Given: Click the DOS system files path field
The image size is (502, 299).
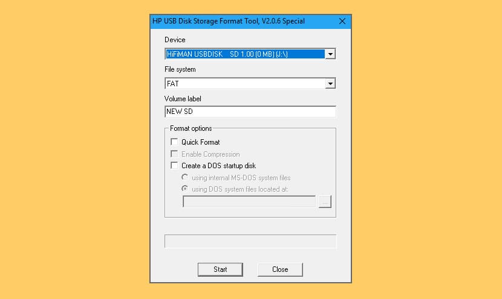Looking at the screenshot, I should coord(249,202).
